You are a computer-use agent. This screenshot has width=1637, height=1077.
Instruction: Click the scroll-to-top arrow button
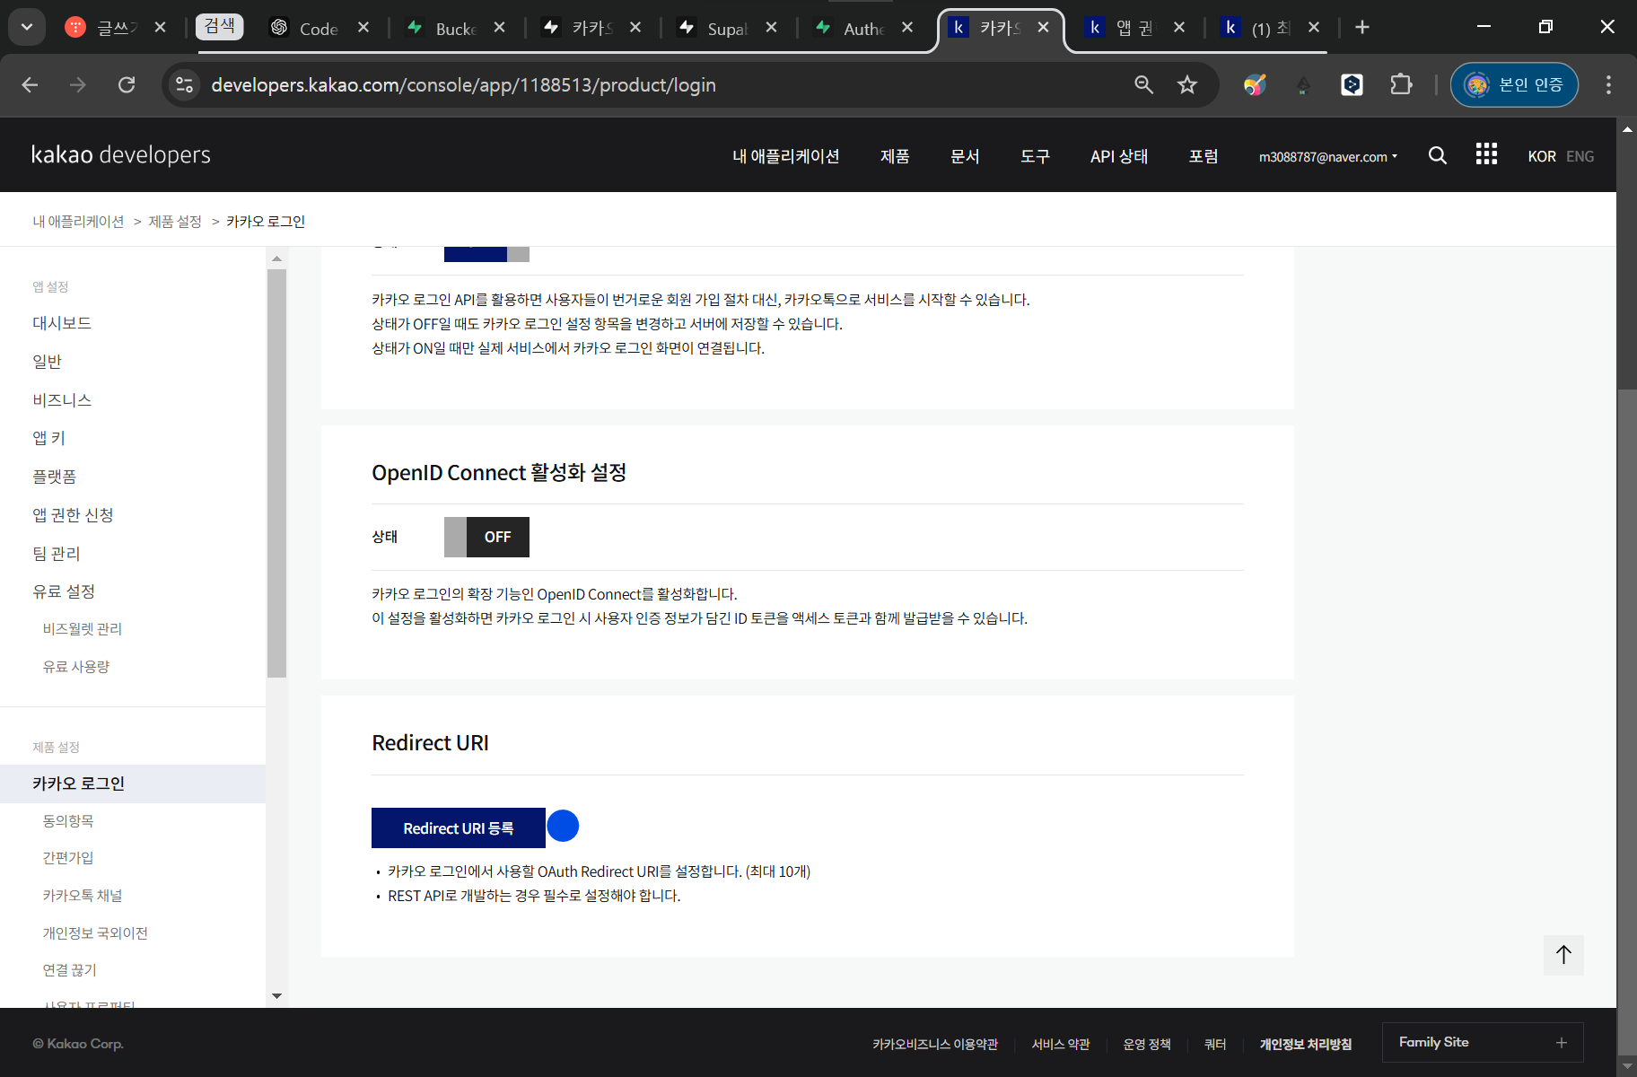[1563, 955]
